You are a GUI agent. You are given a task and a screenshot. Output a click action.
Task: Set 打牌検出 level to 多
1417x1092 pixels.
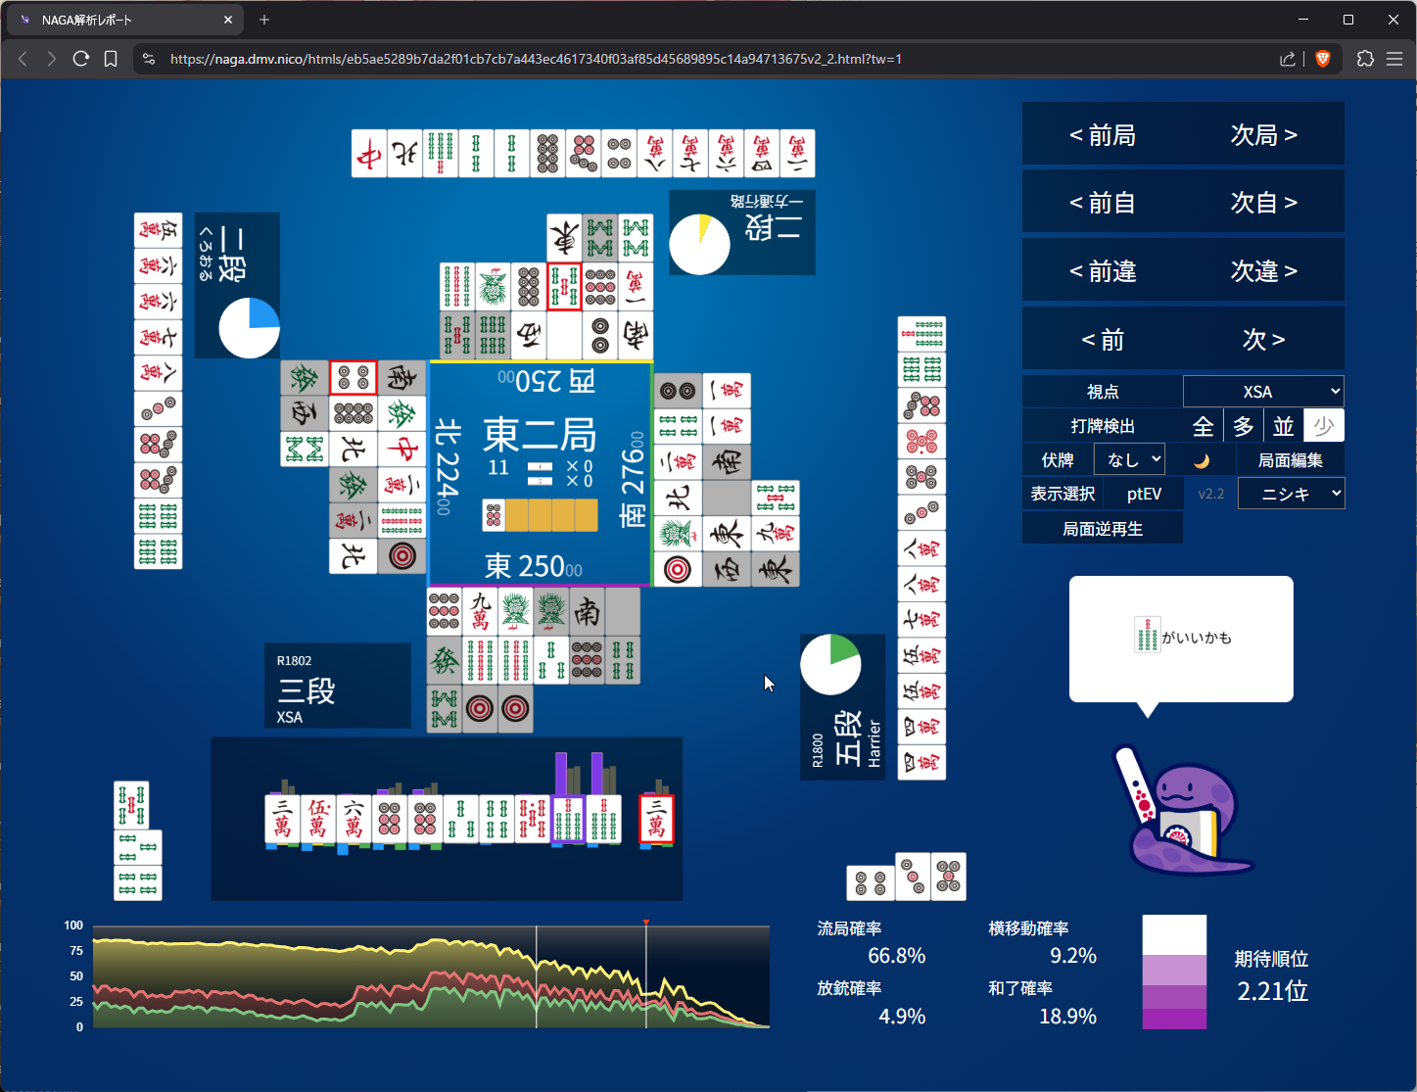coord(1244,426)
